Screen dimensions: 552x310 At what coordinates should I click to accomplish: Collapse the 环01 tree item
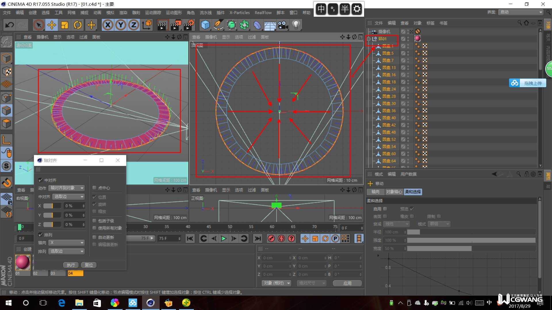pos(369,39)
